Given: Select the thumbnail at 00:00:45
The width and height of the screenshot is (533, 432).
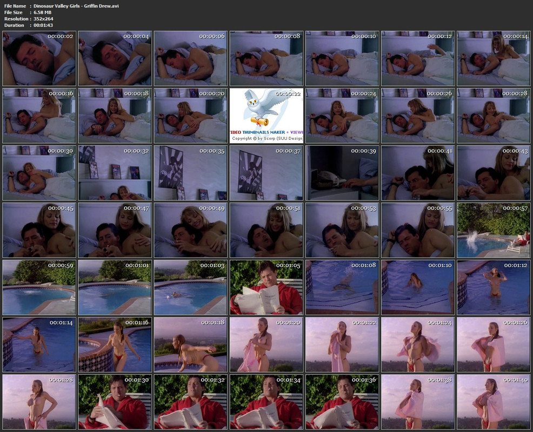Looking at the screenshot, I should [x=39, y=230].
